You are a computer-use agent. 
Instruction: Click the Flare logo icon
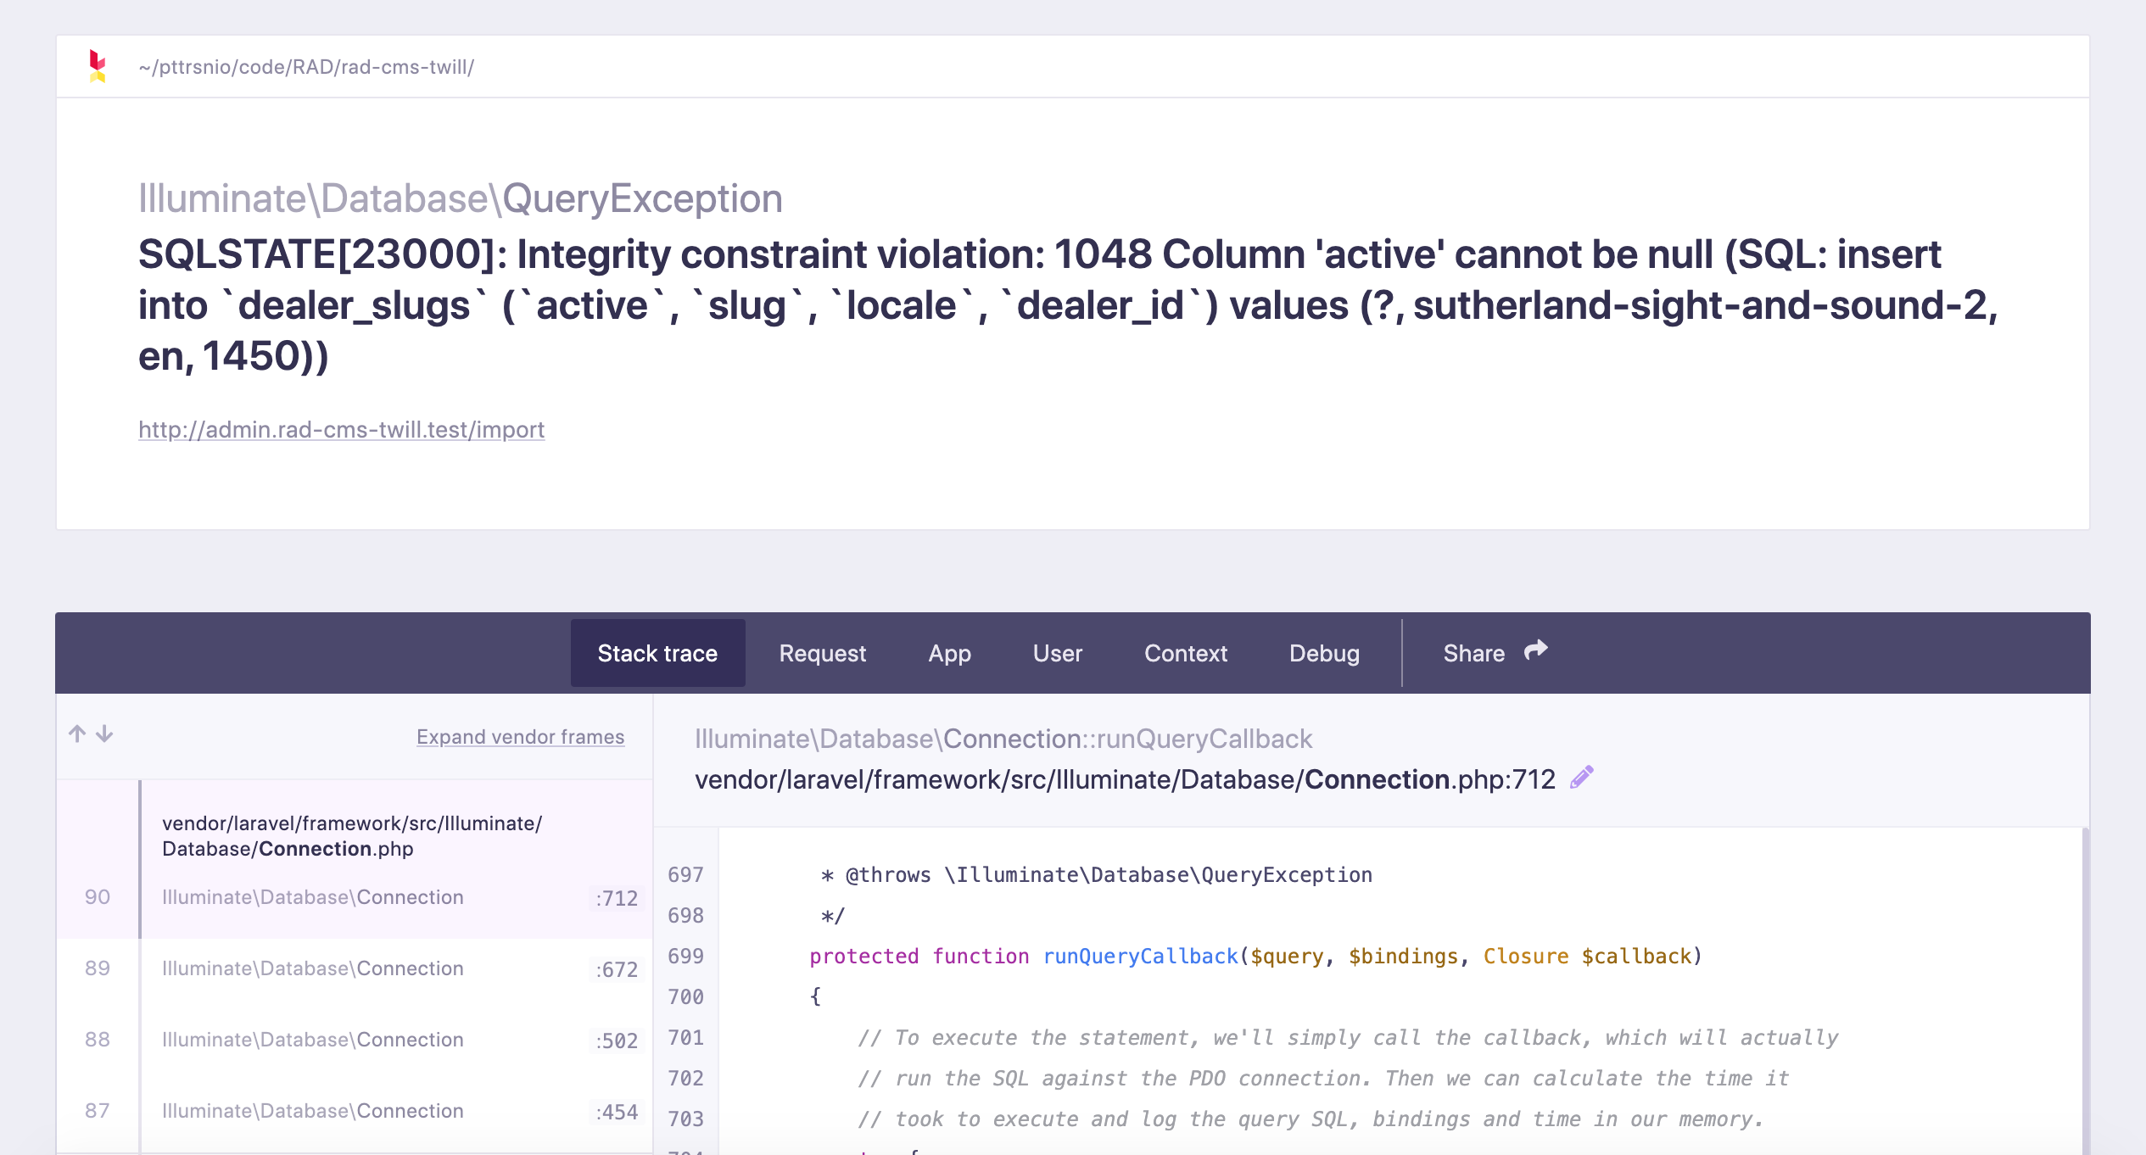coord(96,66)
